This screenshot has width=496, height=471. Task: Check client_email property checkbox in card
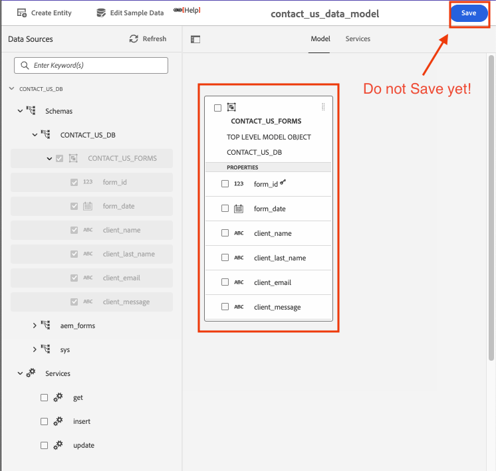coord(225,282)
